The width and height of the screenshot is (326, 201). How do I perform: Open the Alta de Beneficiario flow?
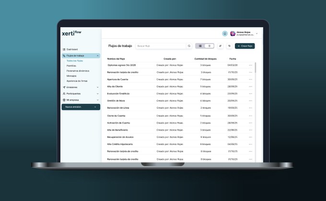click(117, 130)
